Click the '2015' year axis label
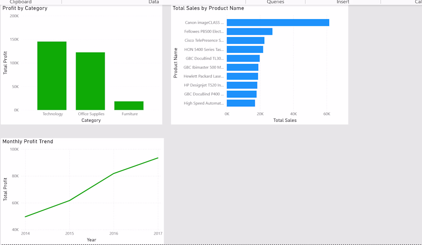 point(69,234)
